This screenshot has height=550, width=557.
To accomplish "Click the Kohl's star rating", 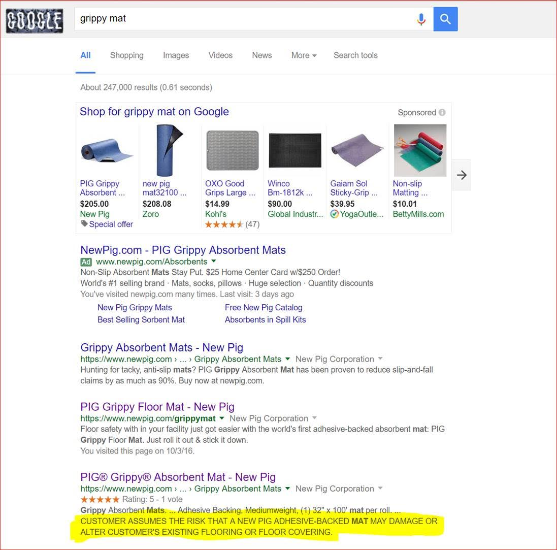I will 224,224.
